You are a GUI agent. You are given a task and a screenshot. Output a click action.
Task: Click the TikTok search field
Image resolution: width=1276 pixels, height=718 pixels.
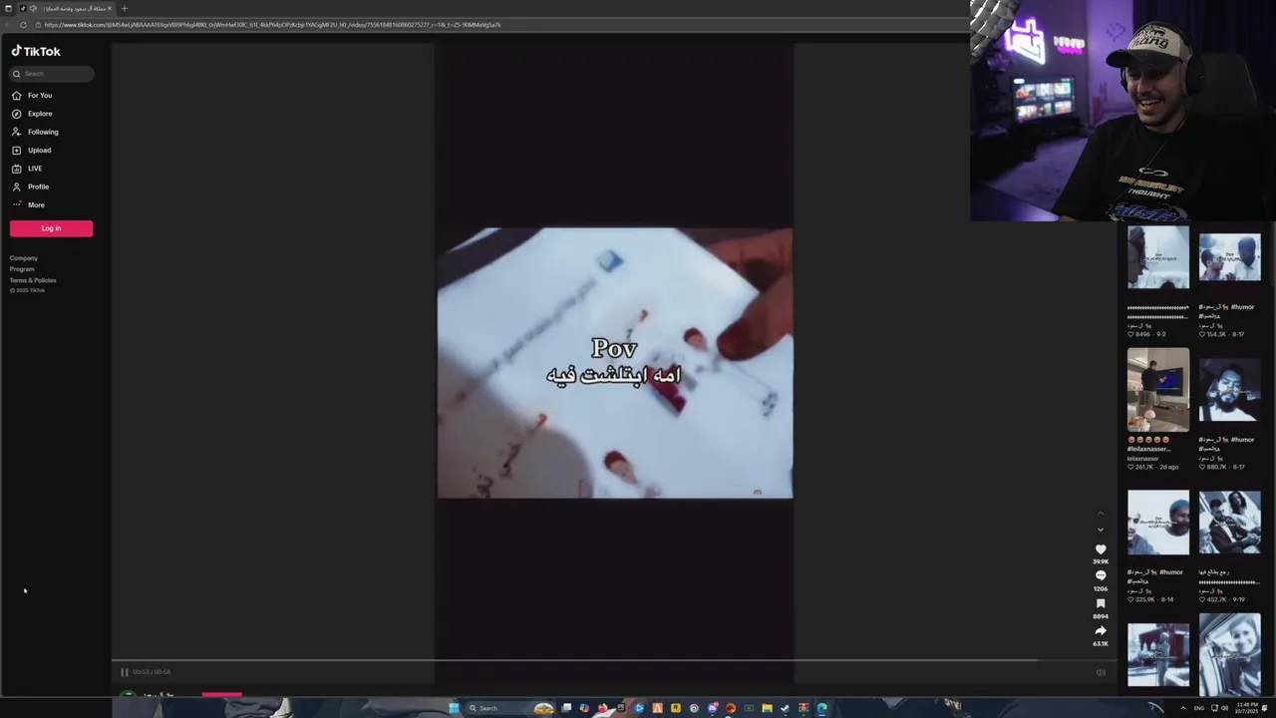[52, 74]
